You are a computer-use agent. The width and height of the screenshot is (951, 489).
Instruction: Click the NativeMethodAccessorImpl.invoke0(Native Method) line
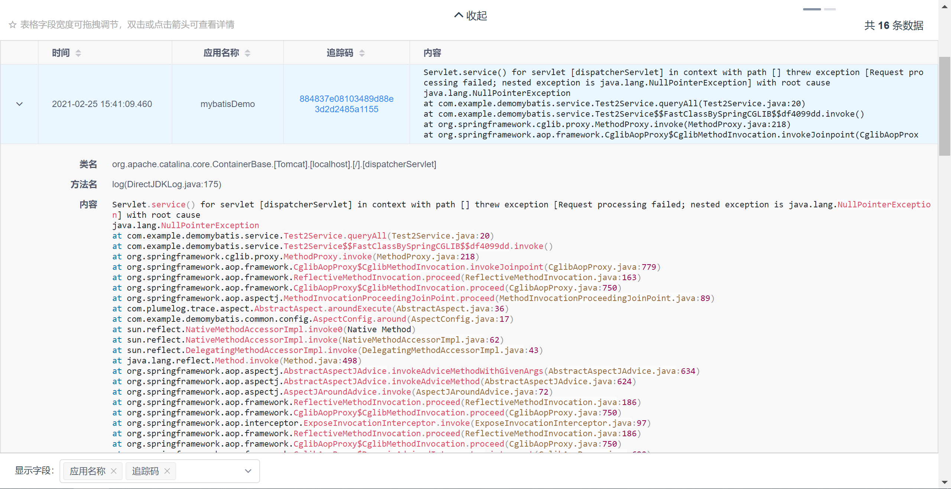[264, 329]
